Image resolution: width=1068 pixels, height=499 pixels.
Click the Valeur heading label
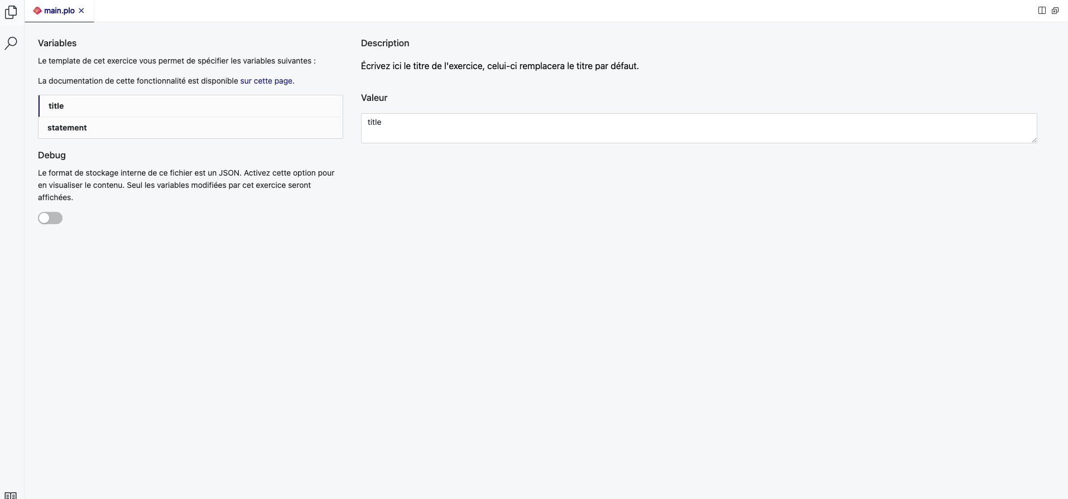pos(374,98)
